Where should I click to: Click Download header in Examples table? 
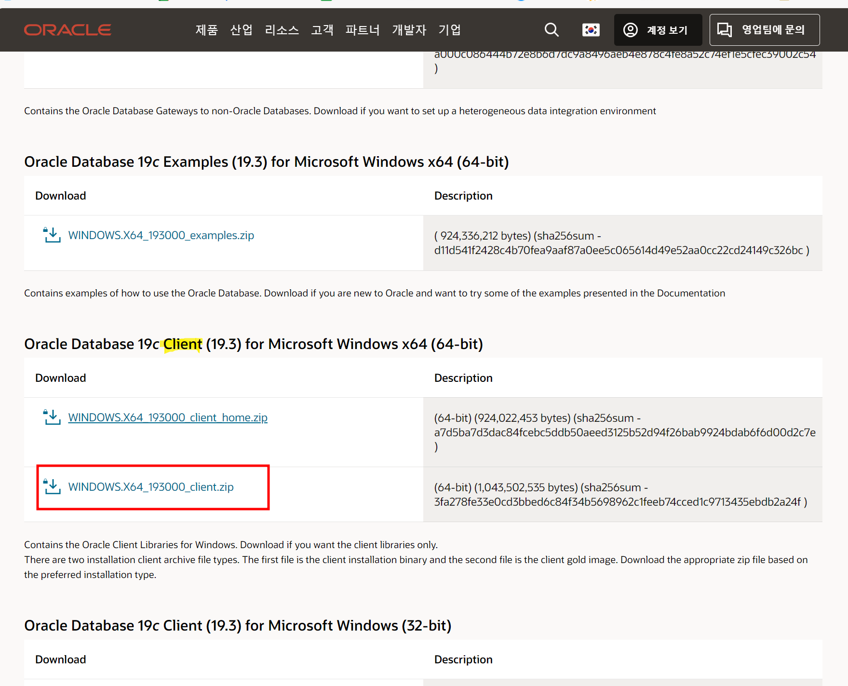point(61,196)
